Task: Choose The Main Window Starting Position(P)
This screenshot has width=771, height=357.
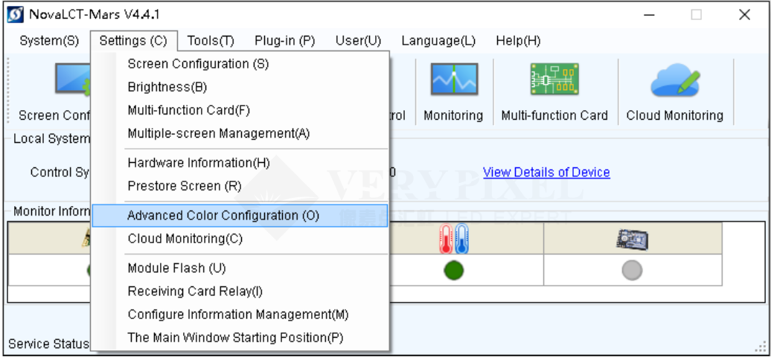Action: tap(240, 338)
